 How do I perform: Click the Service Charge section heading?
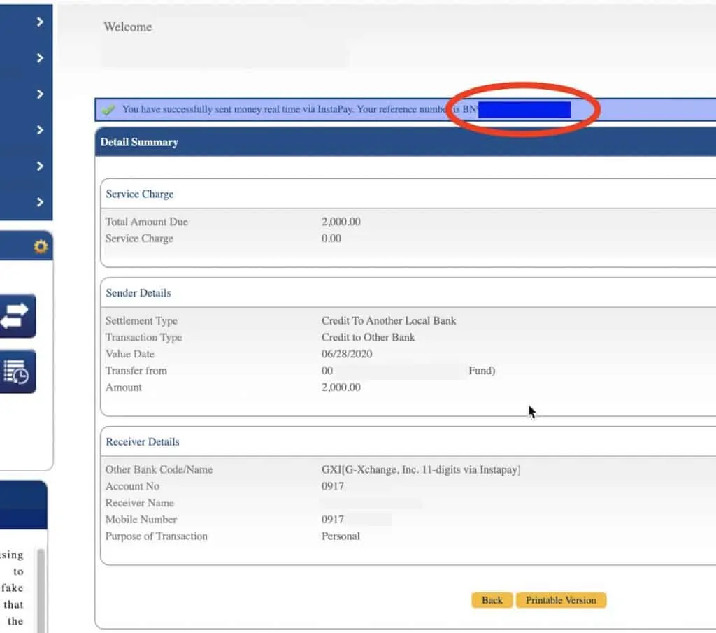coord(140,194)
